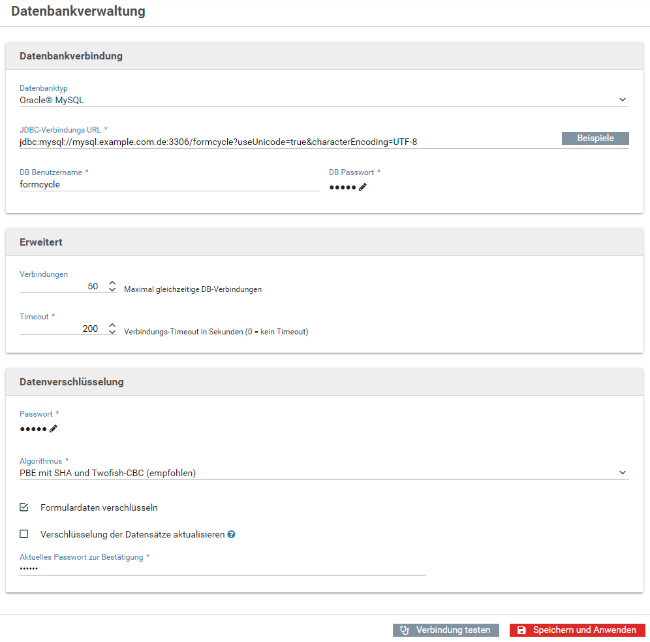Select the Aktuelles Passwort zur Bestätigung field
Image resolution: width=650 pixels, height=642 pixels.
coord(223,569)
